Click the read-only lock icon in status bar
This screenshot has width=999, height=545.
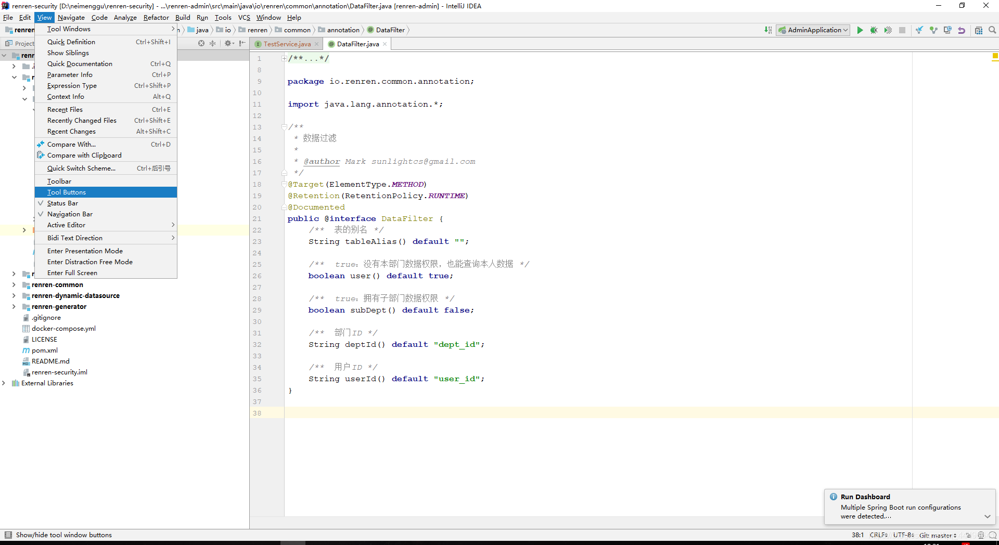click(x=968, y=535)
